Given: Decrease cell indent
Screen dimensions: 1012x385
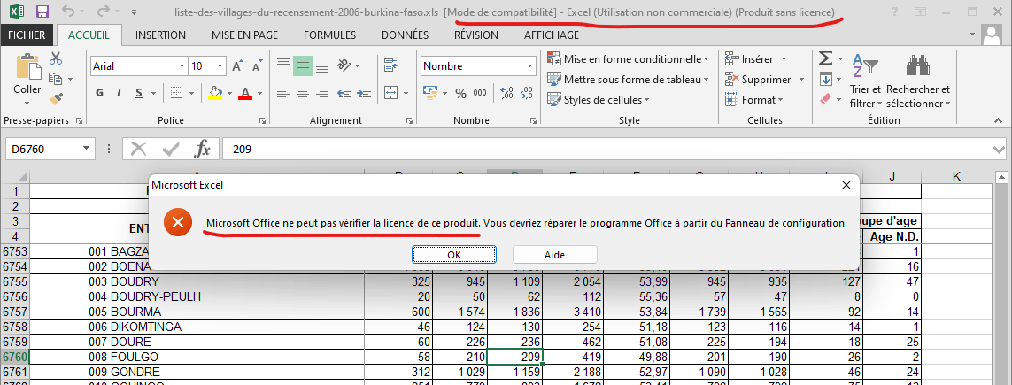Looking at the screenshot, I should (345, 93).
